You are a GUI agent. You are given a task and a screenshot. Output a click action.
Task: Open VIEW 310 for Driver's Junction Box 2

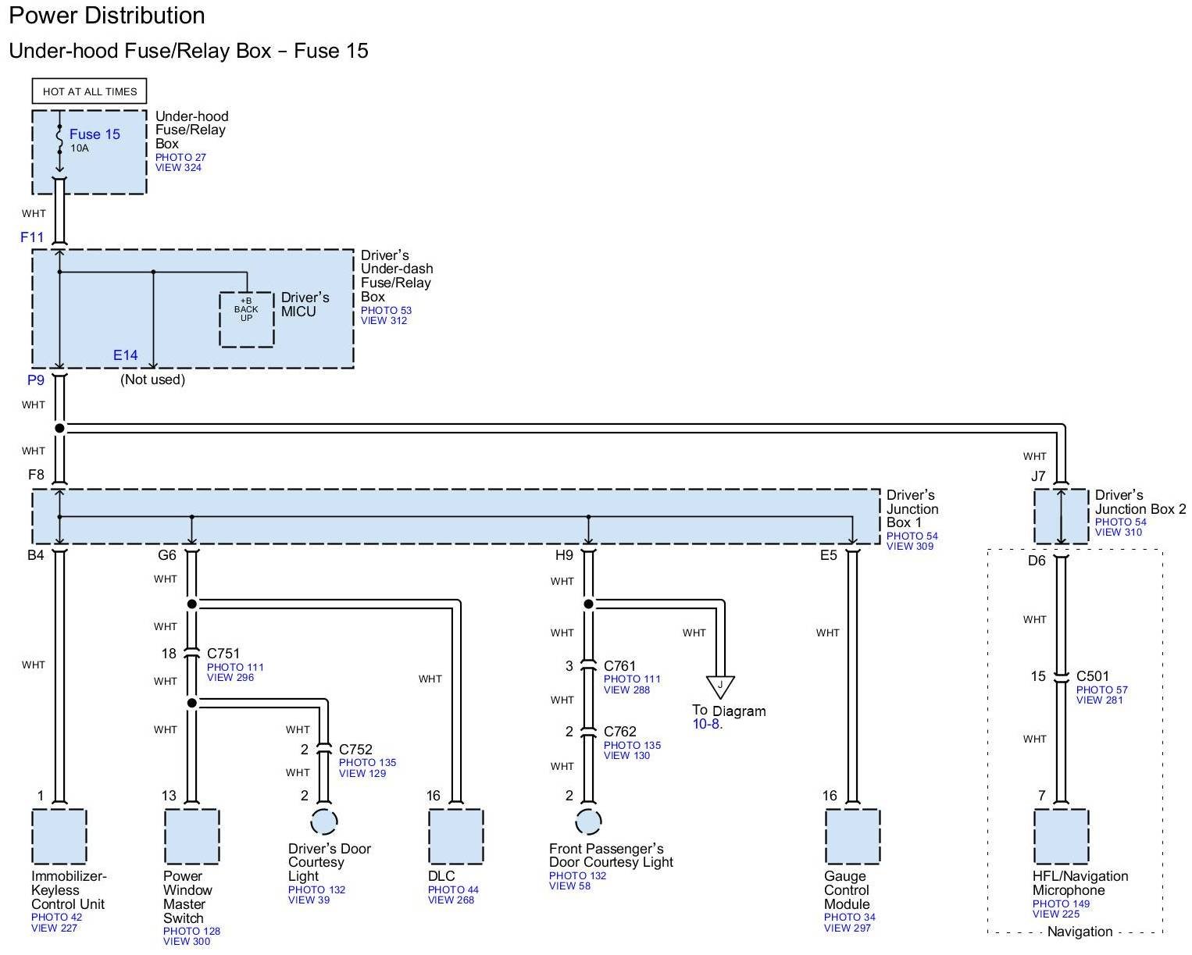coord(1118,533)
